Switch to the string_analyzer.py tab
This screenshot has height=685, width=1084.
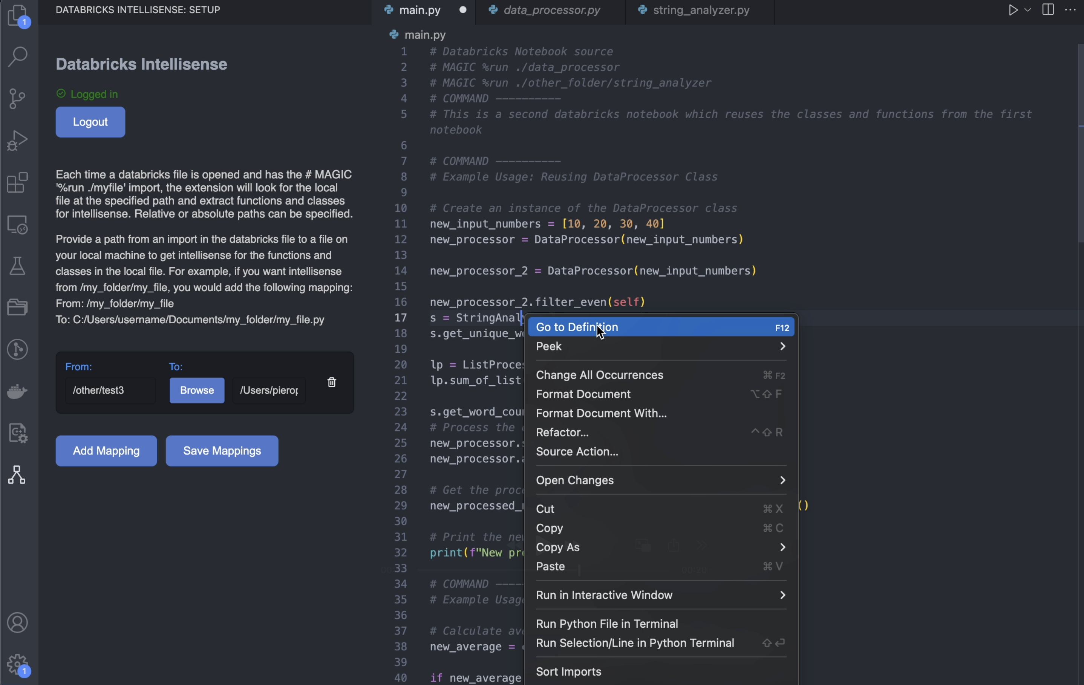coord(700,10)
